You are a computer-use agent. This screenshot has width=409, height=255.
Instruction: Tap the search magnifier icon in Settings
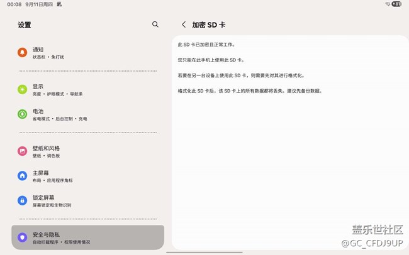pyautogui.click(x=155, y=24)
